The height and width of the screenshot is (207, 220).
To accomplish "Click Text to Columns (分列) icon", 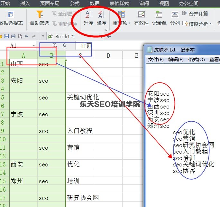I will pos(175,14).
